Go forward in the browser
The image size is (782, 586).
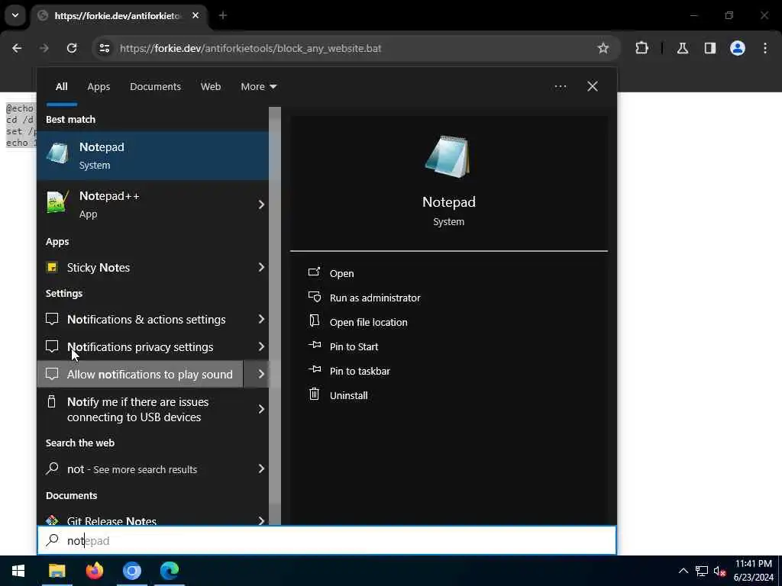[x=44, y=48]
